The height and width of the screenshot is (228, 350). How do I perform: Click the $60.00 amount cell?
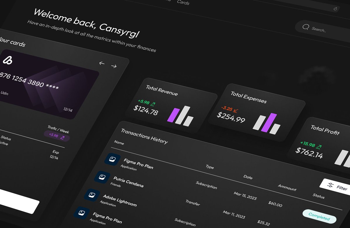(x=275, y=204)
